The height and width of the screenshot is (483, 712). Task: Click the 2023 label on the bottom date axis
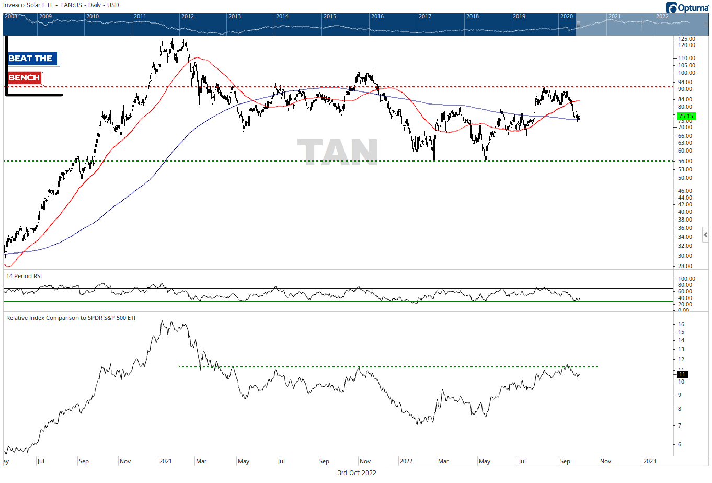click(649, 461)
